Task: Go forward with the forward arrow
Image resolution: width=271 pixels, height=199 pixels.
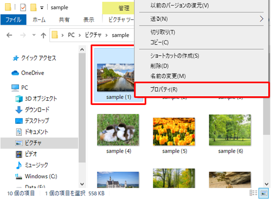Action: click(x=23, y=35)
